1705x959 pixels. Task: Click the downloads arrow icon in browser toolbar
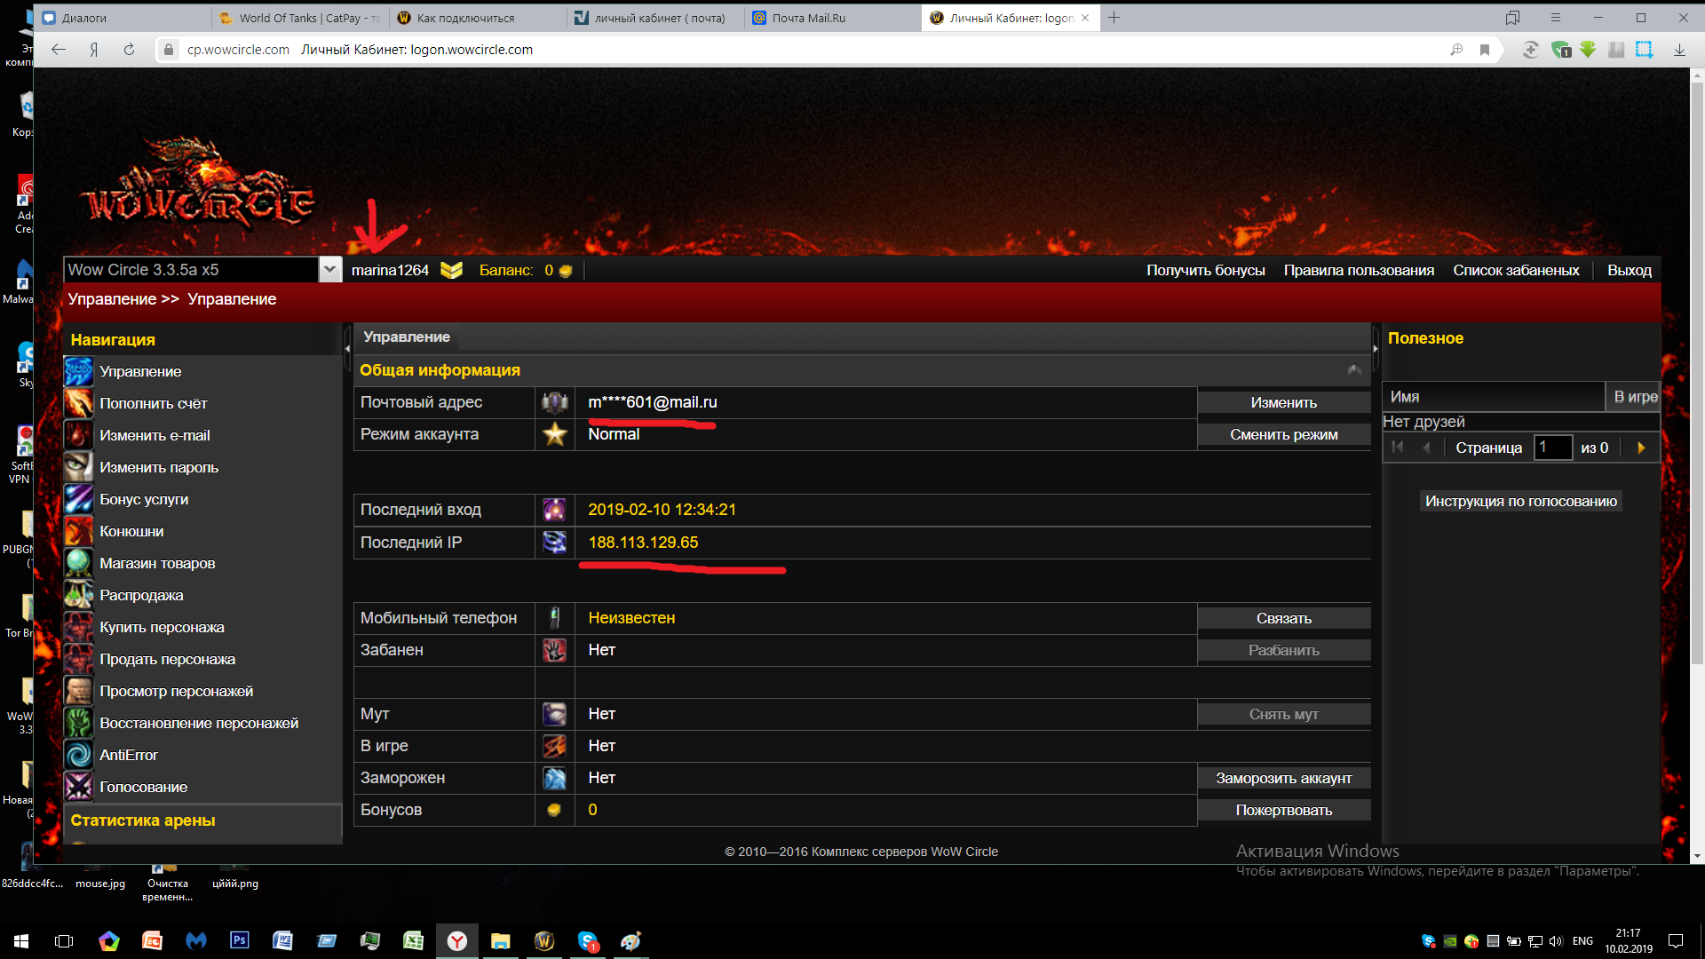(x=1679, y=50)
